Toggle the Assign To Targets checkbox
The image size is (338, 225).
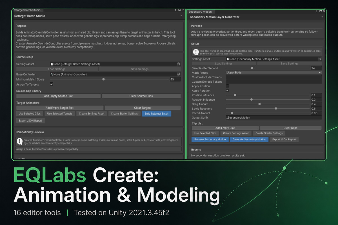coord(52,84)
